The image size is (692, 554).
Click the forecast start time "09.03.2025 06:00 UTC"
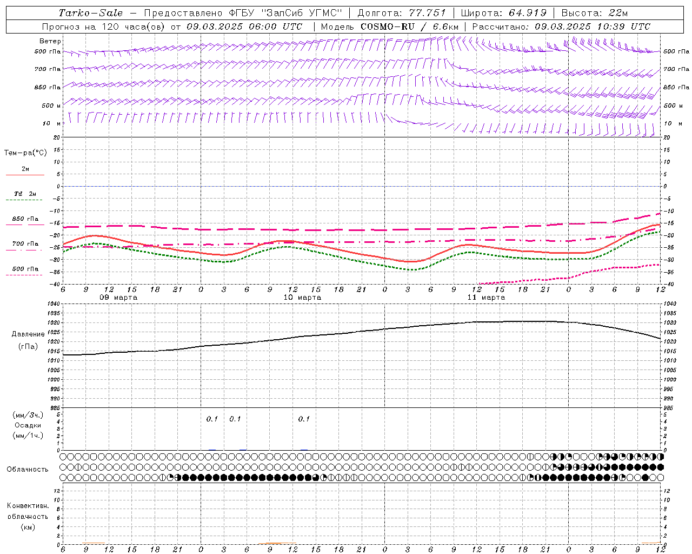coord(244,27)
